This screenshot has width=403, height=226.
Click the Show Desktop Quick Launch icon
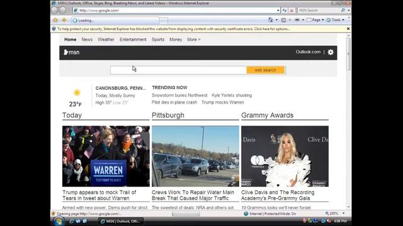coord(78,221)
